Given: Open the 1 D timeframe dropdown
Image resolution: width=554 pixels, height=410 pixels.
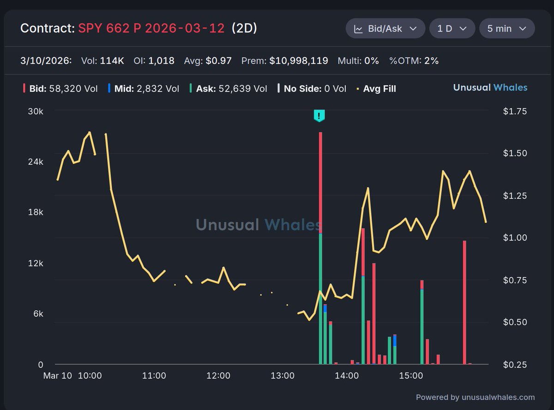Looking at the screenshot, I should [452, 28].
